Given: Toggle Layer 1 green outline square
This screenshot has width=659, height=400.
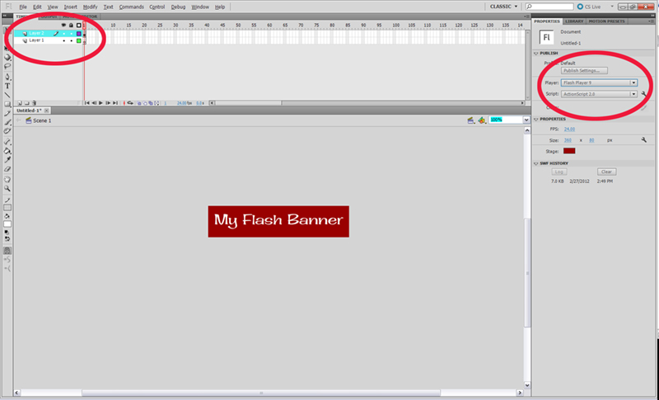Looking at the screenshot, I should click(78, 40).
